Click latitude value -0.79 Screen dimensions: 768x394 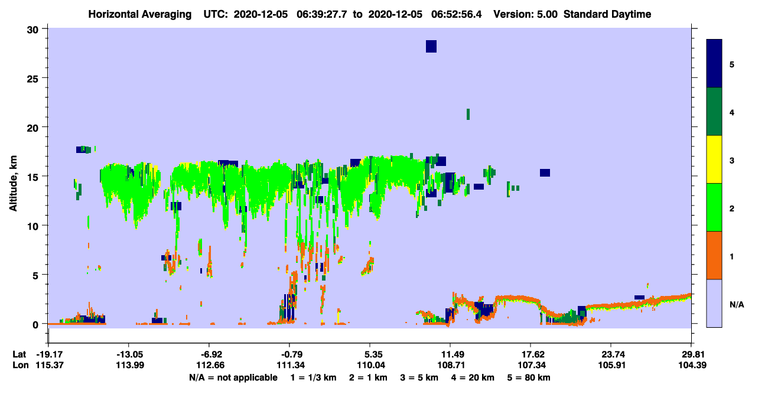point(291,354)
